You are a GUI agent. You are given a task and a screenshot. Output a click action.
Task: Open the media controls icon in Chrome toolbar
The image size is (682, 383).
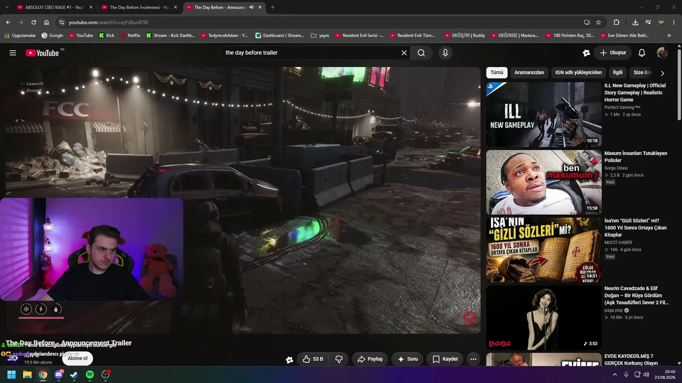[648, 22]
